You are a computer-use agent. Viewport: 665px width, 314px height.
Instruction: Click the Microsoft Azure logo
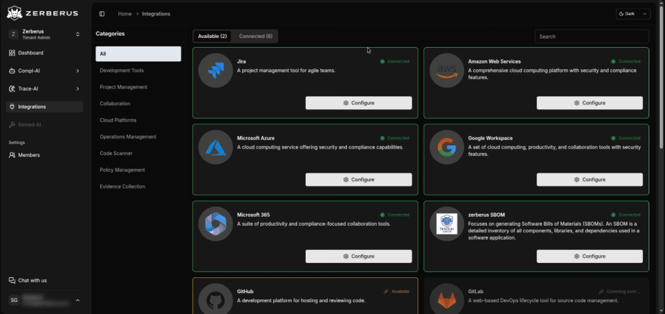tap(215, 147)
